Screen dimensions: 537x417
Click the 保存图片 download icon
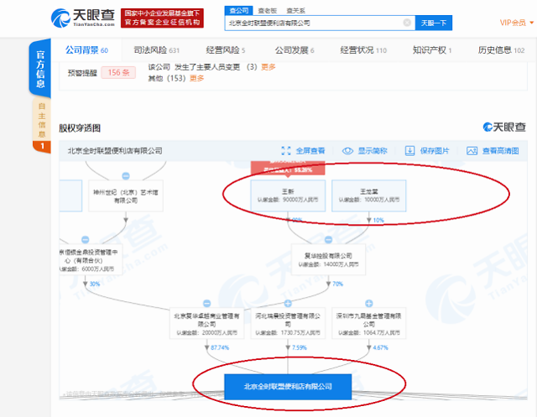pos(409,151)
